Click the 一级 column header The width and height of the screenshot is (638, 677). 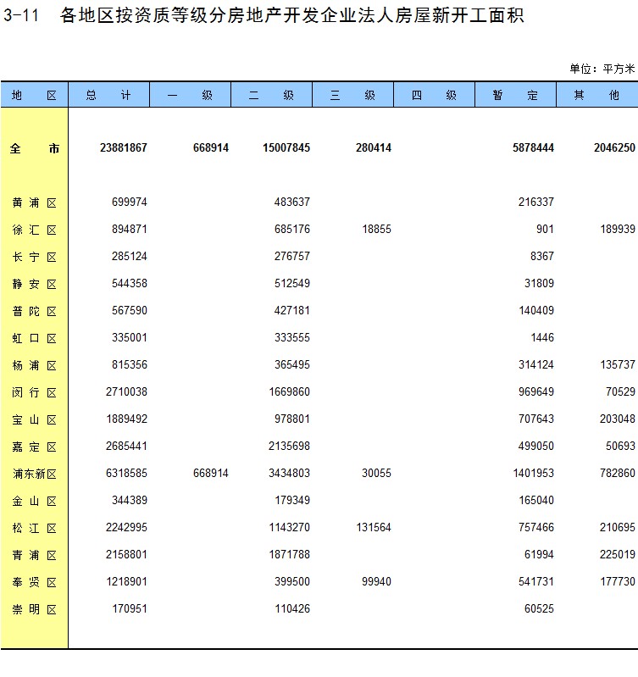tap(190, 95)
